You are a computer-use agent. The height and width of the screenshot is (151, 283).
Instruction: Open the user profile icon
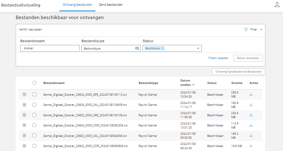(x=277, y=5)
